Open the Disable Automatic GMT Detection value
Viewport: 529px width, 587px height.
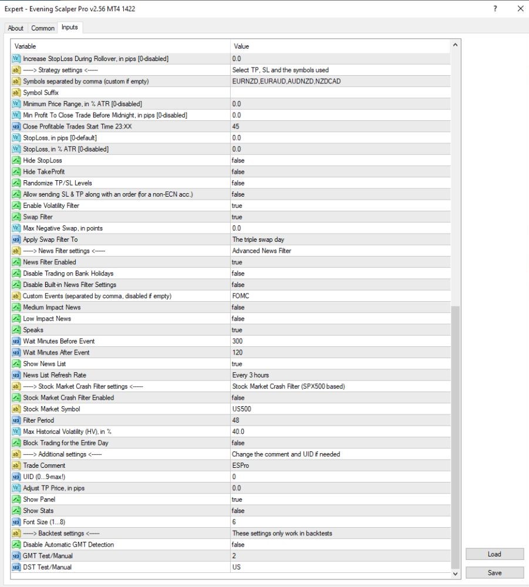[341, 545]
